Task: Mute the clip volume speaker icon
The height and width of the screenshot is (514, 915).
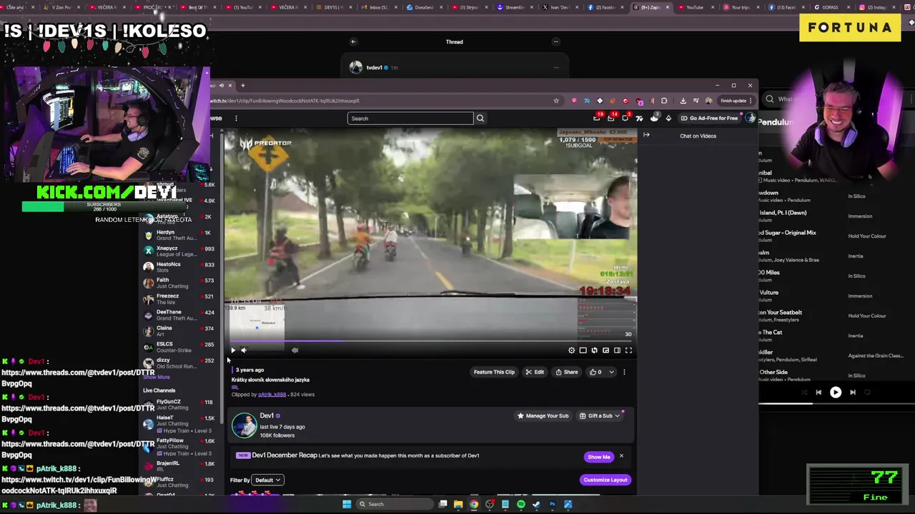Action: coord(244,351)
